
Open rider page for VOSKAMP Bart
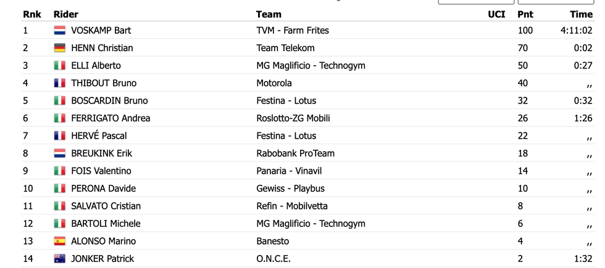pyautogui.click(x=101, y=30)
